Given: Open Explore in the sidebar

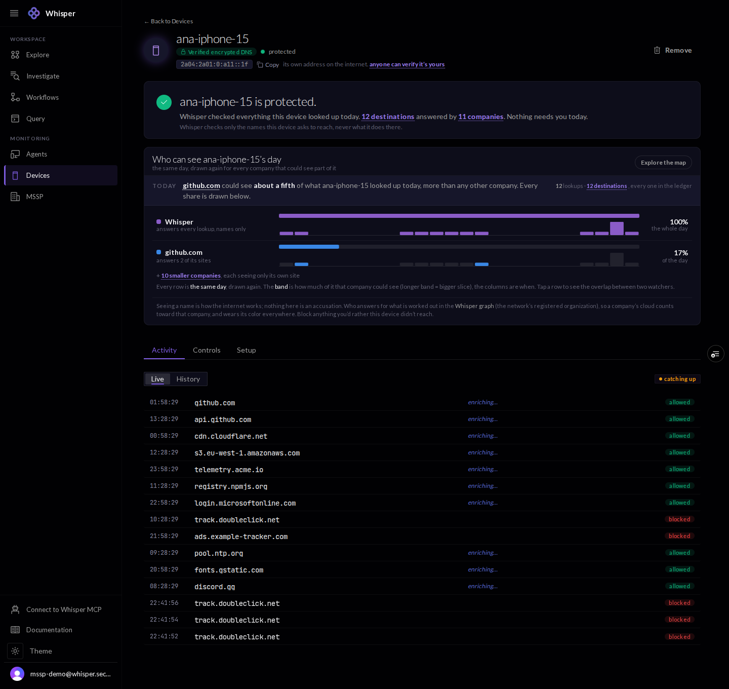Looking at the screenshot, I should (61, 55).
